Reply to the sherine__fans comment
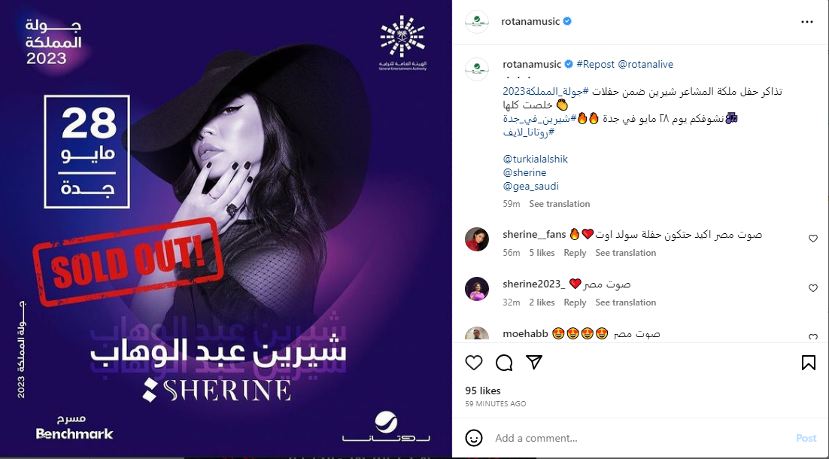 pos(575,253)
